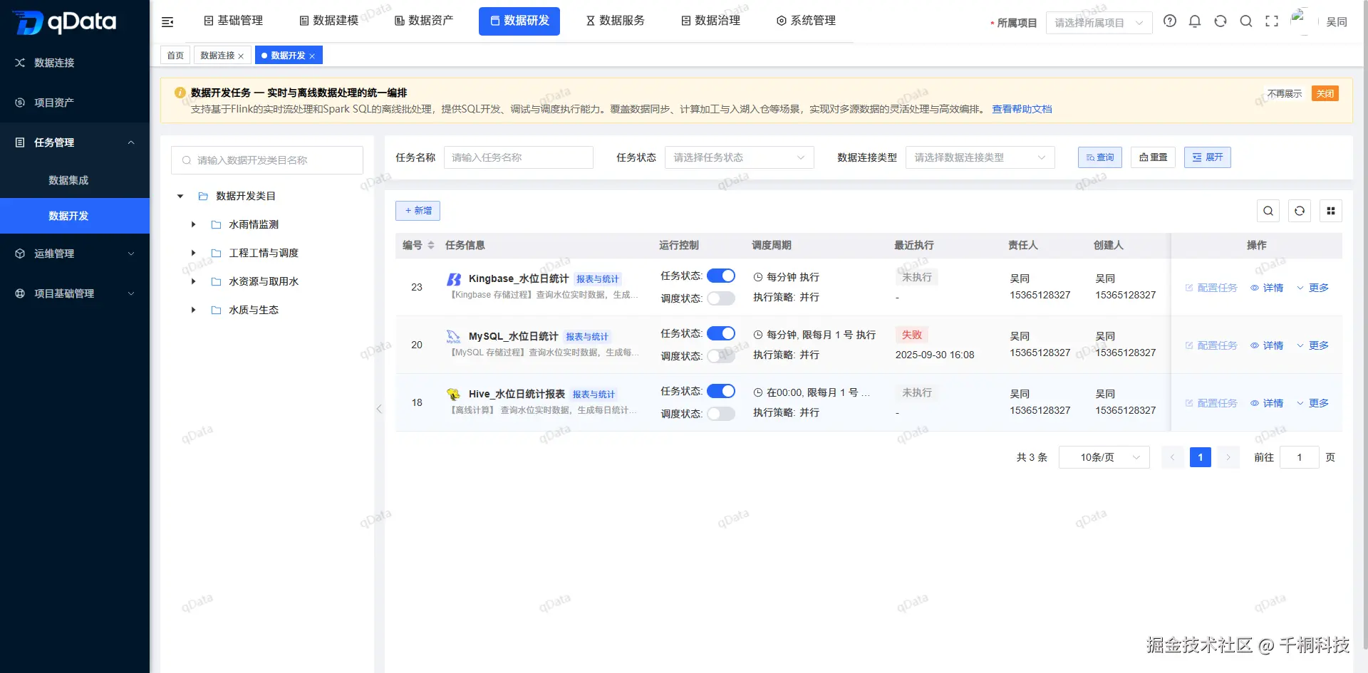Turn on 调度状态 for Hive_水位日统计报表
The width and height of the screenshot is (1368, 673).
point(721,413)
